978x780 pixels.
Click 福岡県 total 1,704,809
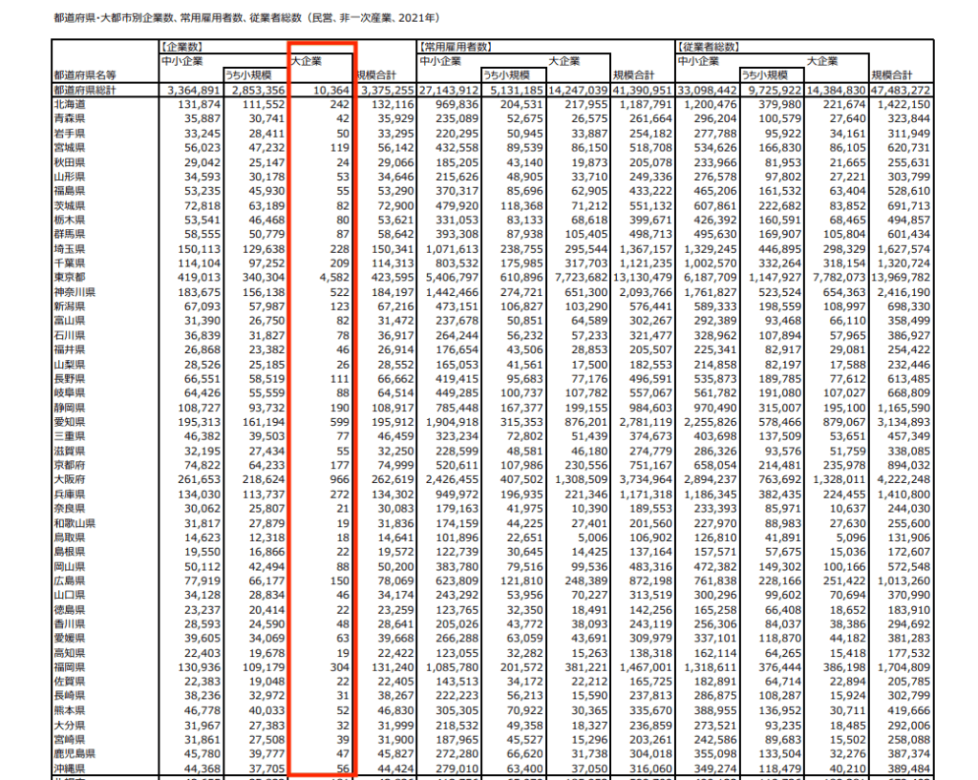pos(904,667)
